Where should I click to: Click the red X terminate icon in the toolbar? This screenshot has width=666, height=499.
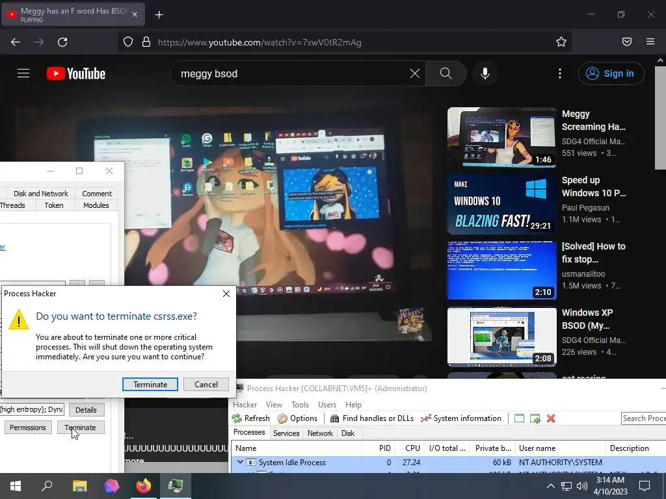pos(551,418)
